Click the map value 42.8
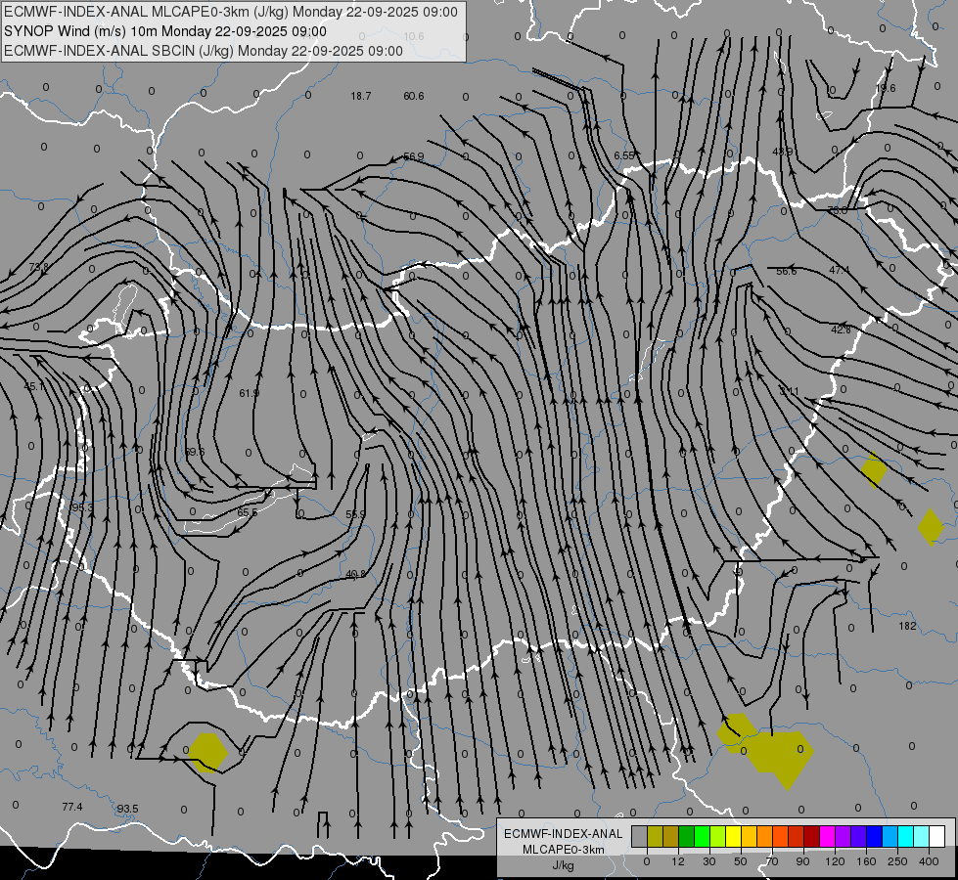Image resolution: width=958 pixels, height=880 pixels. click(x=841, y=330)
